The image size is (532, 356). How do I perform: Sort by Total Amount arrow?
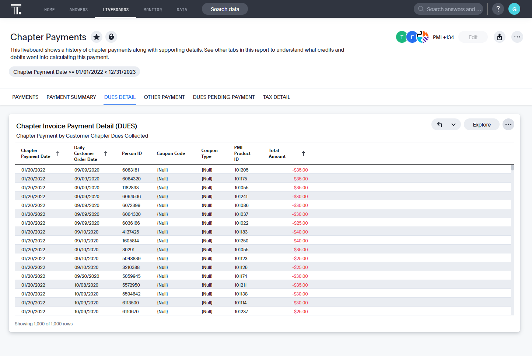[304, 153]
